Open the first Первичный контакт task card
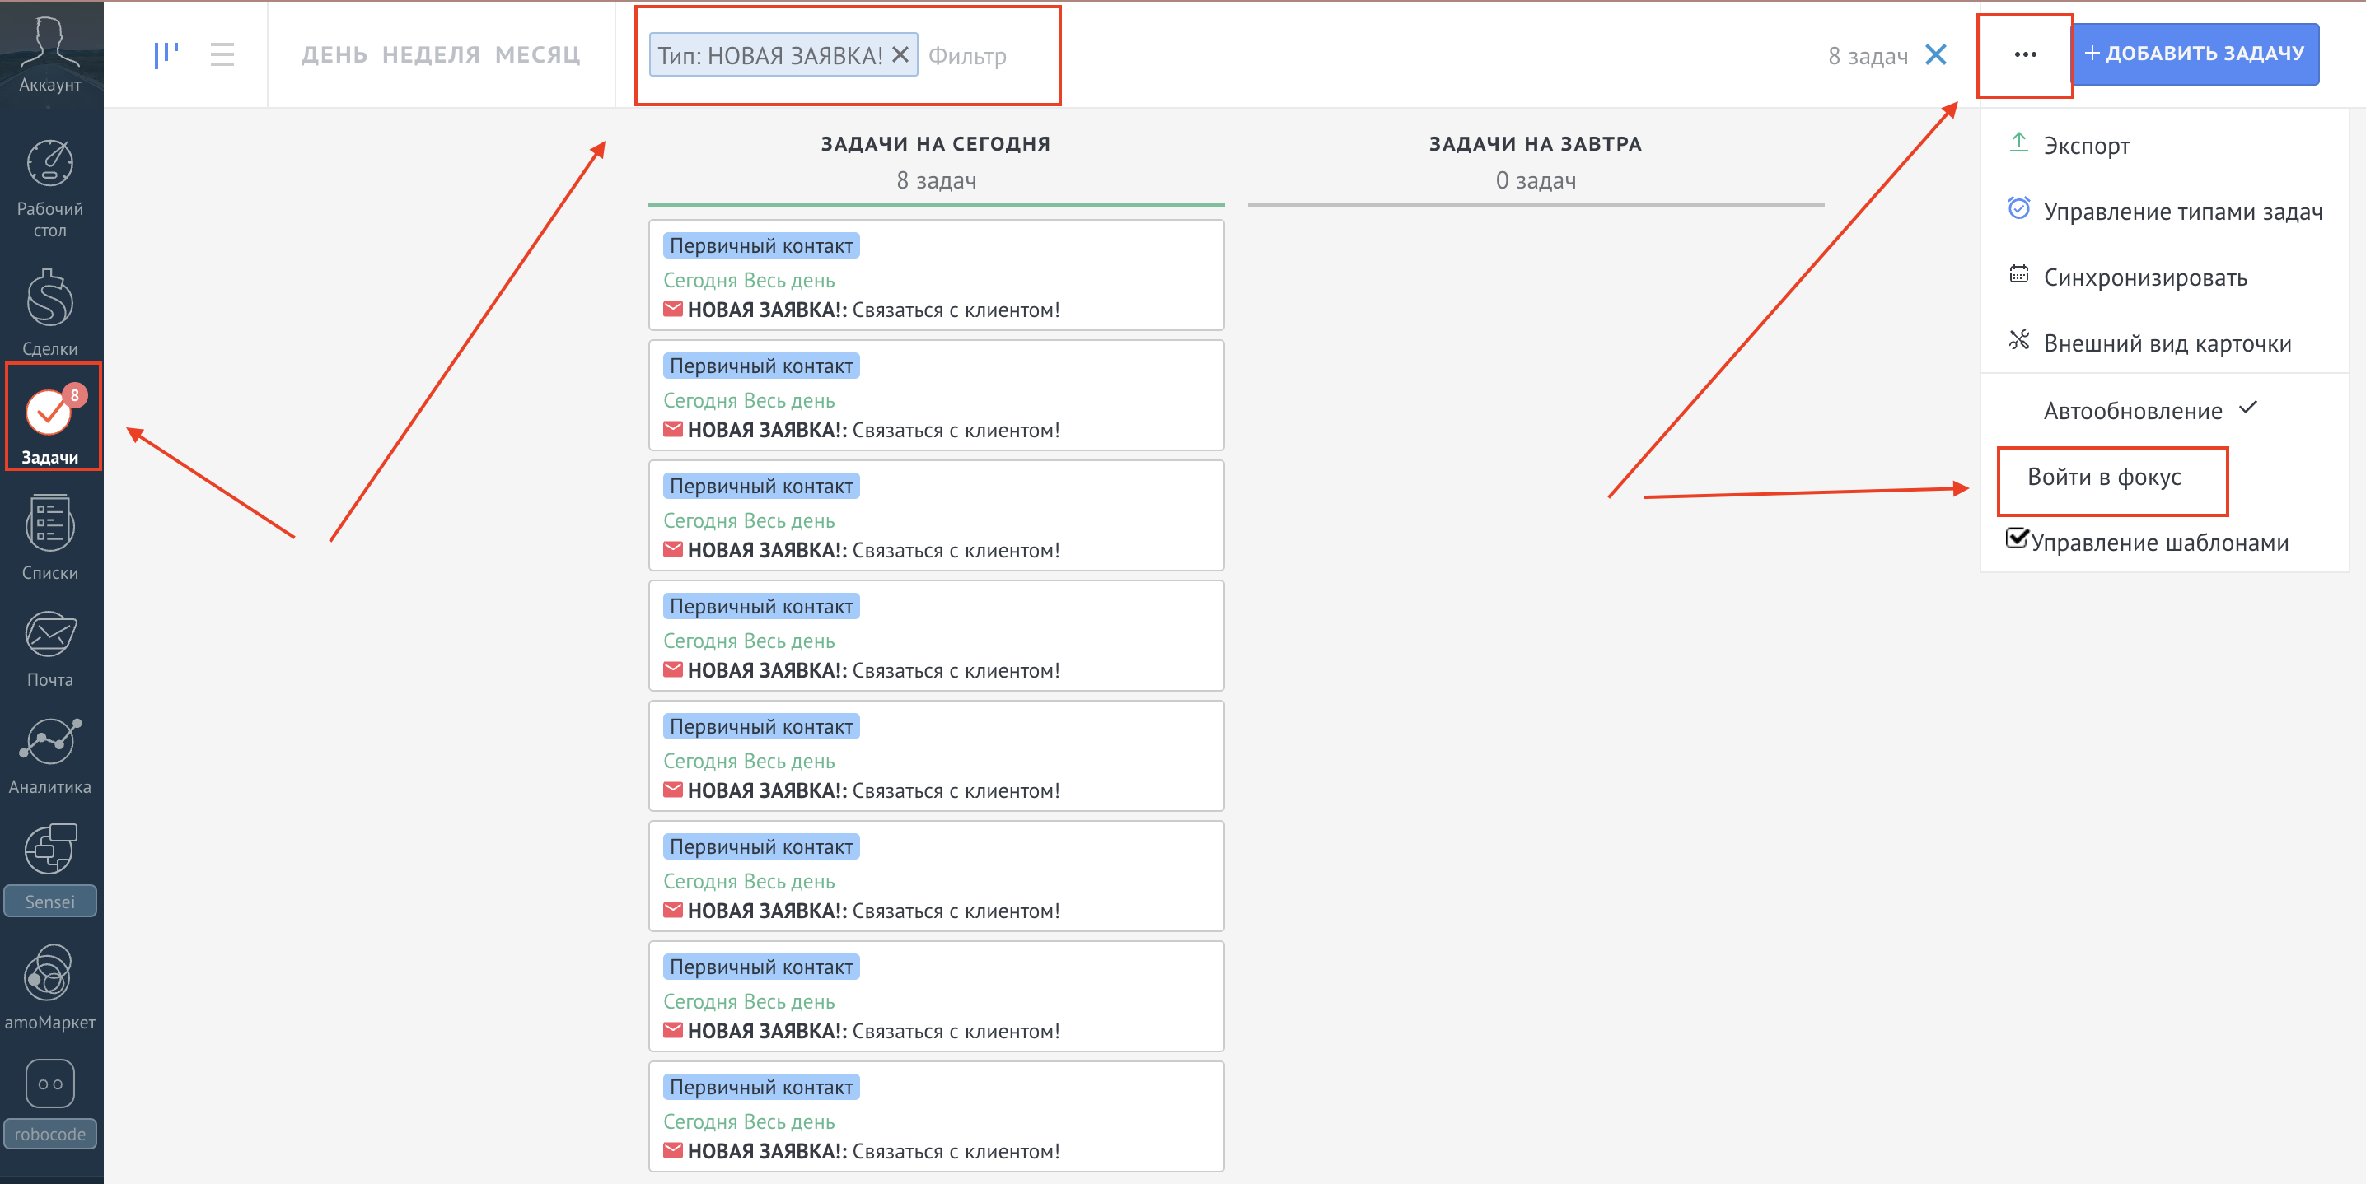The image size is (2366, 1184). pos(936,274)
